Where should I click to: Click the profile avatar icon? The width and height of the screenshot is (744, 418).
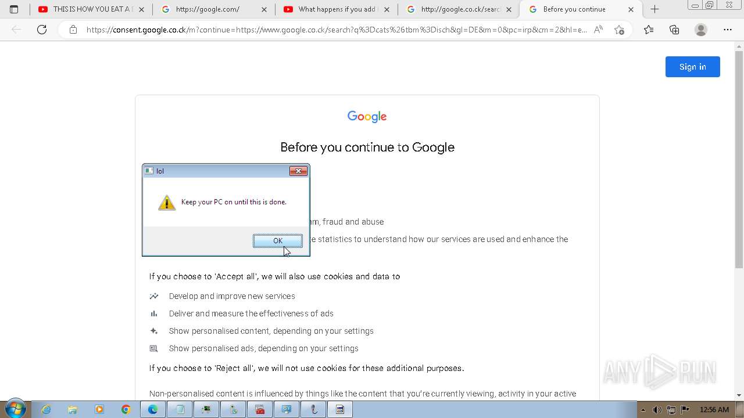[x=701, y=30]
